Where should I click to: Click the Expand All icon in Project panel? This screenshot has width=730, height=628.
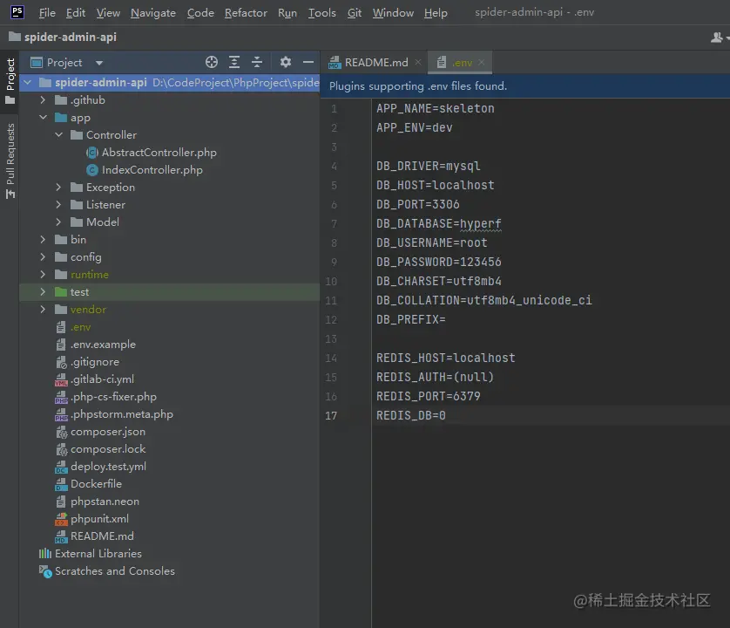234,62
